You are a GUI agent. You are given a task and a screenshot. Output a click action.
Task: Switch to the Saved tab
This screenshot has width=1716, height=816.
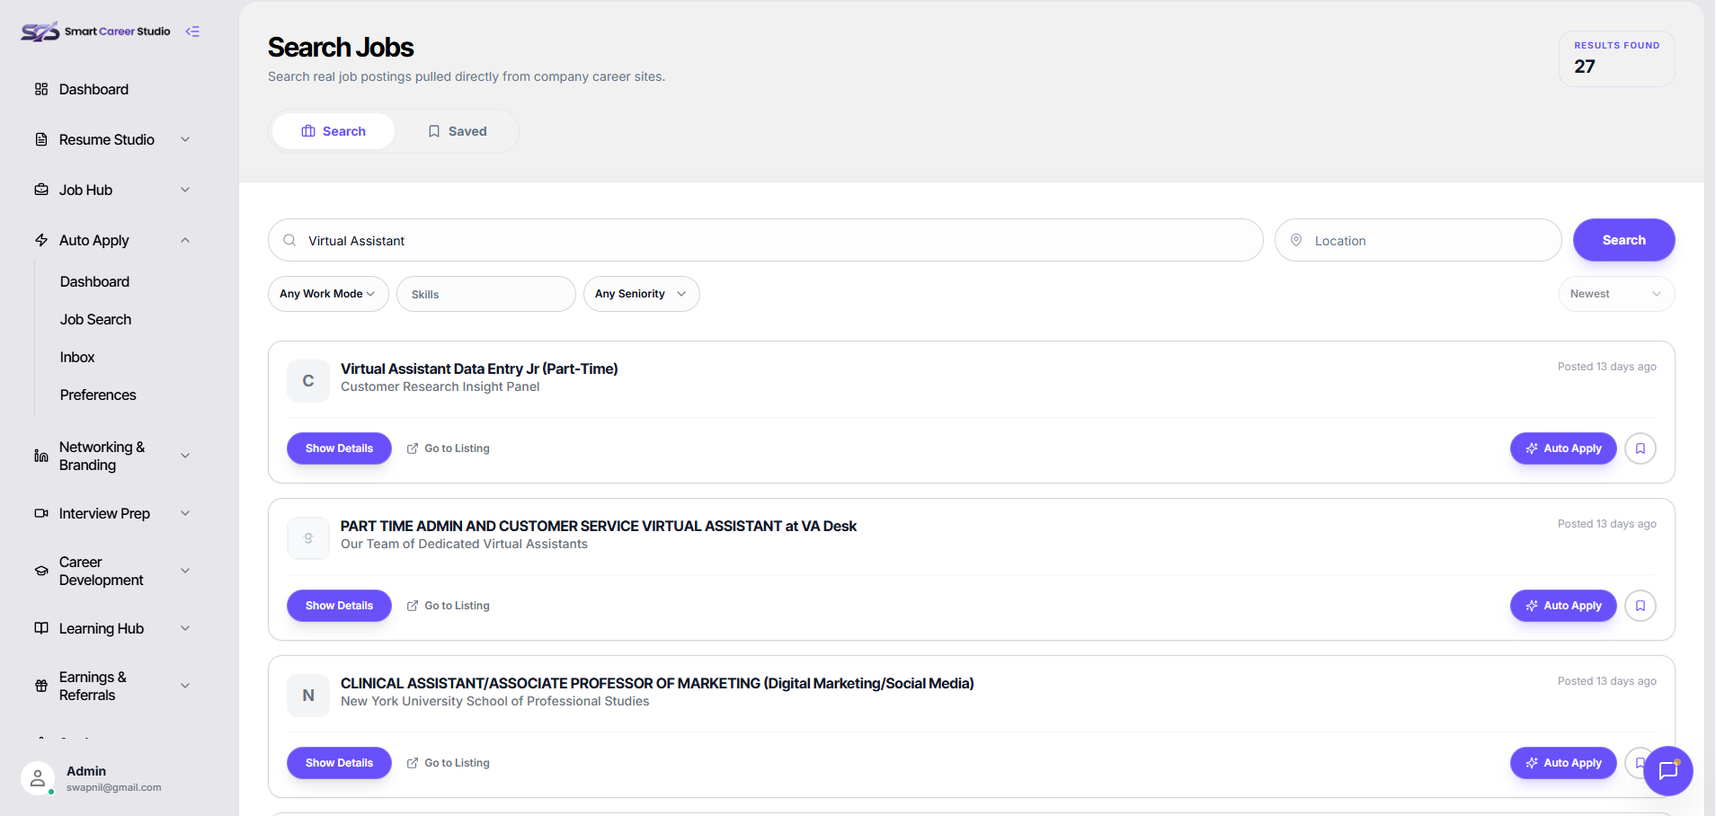point(457,131)
